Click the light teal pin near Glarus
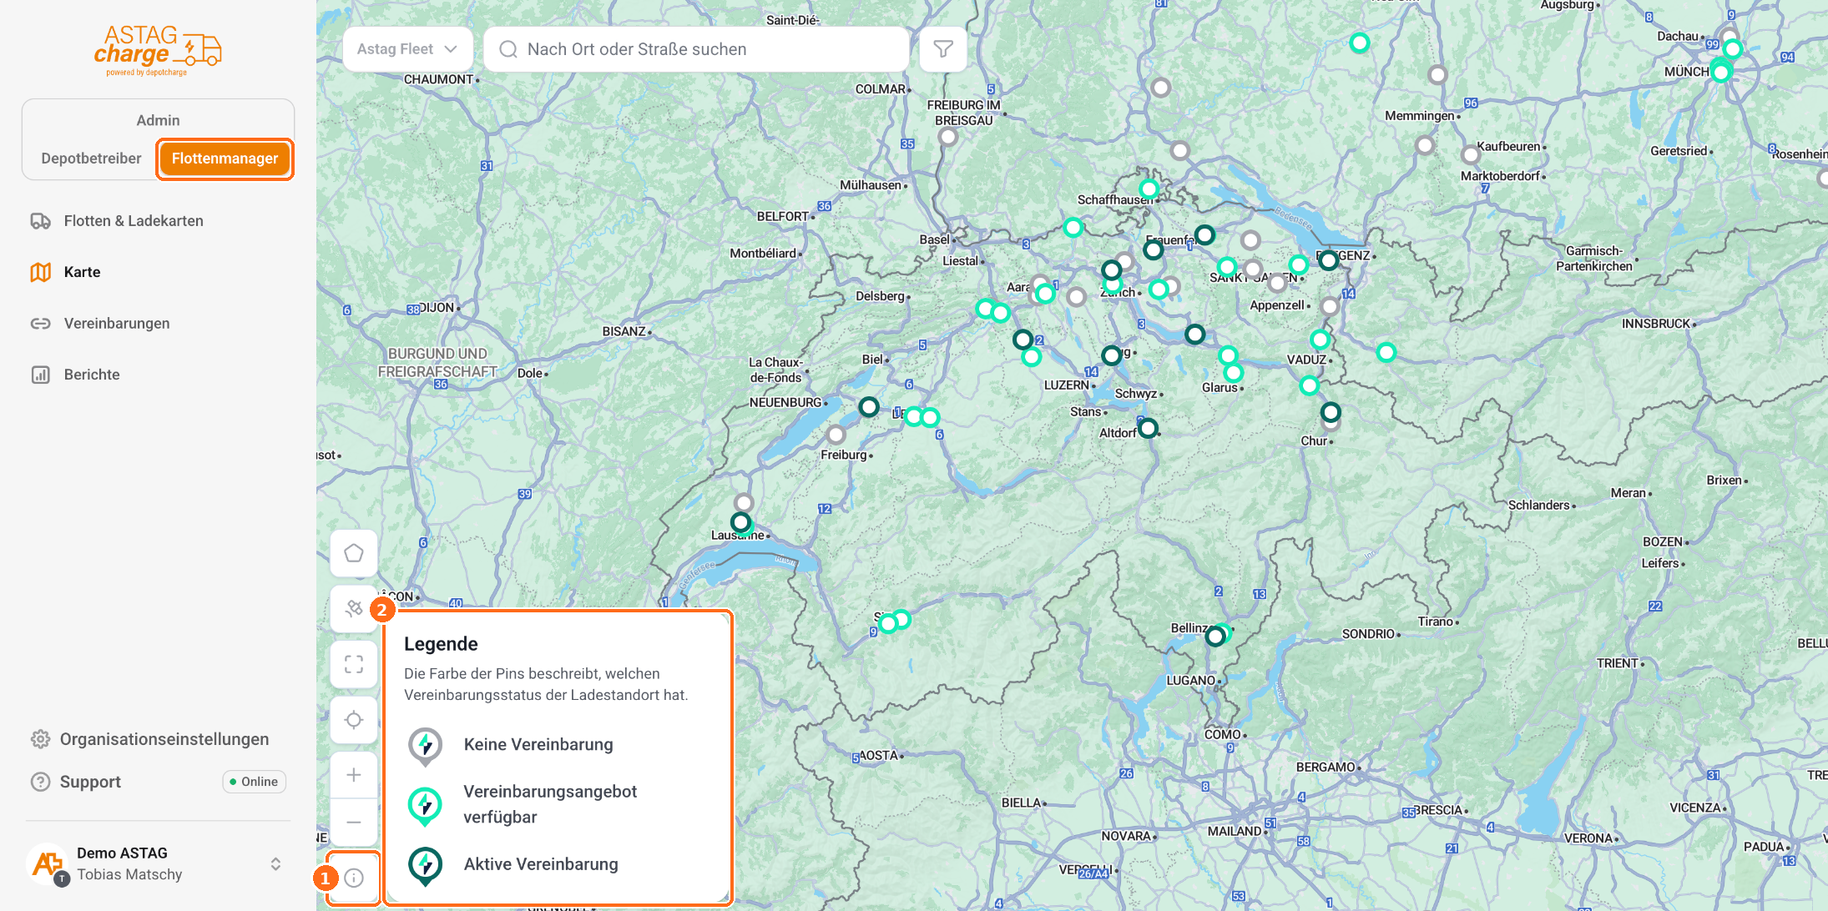The width and height of the screenshot is (1828, 911). pyautogui.click(x=1233, y=372)
